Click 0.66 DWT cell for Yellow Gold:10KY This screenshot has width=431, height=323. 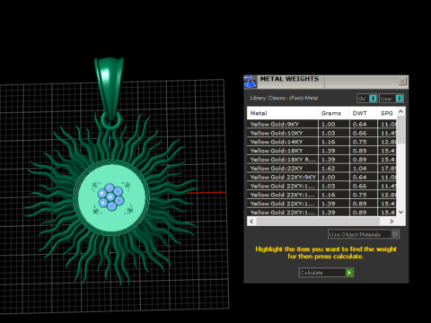[x=364, y=133]
